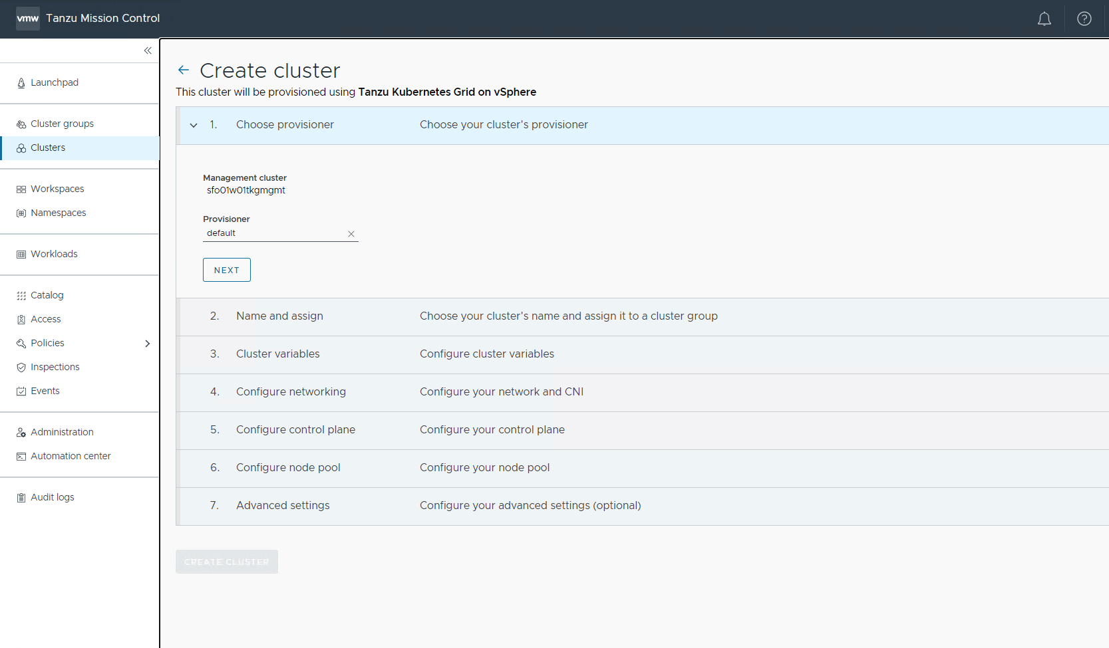This screenshot has height=648, width=1109.
Task: Expand step 6 Configure node pool
Action: coord(643,468)
